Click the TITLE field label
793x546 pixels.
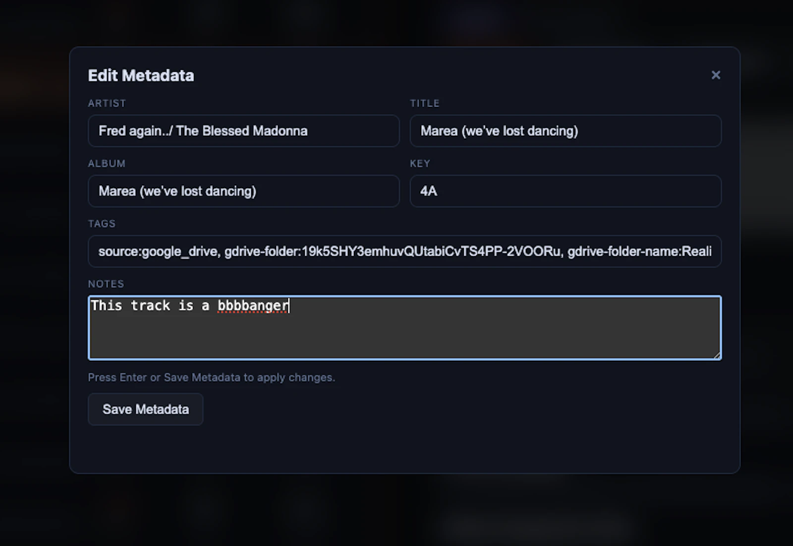click(x=425, y=103)
